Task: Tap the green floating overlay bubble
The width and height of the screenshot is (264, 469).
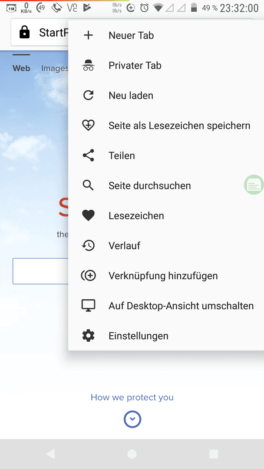Action: pyautogui.click(x=254, y=185)
